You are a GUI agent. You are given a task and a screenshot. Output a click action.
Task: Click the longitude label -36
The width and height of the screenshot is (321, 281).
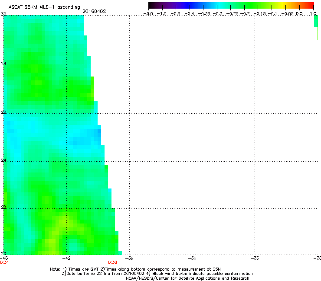192,258
